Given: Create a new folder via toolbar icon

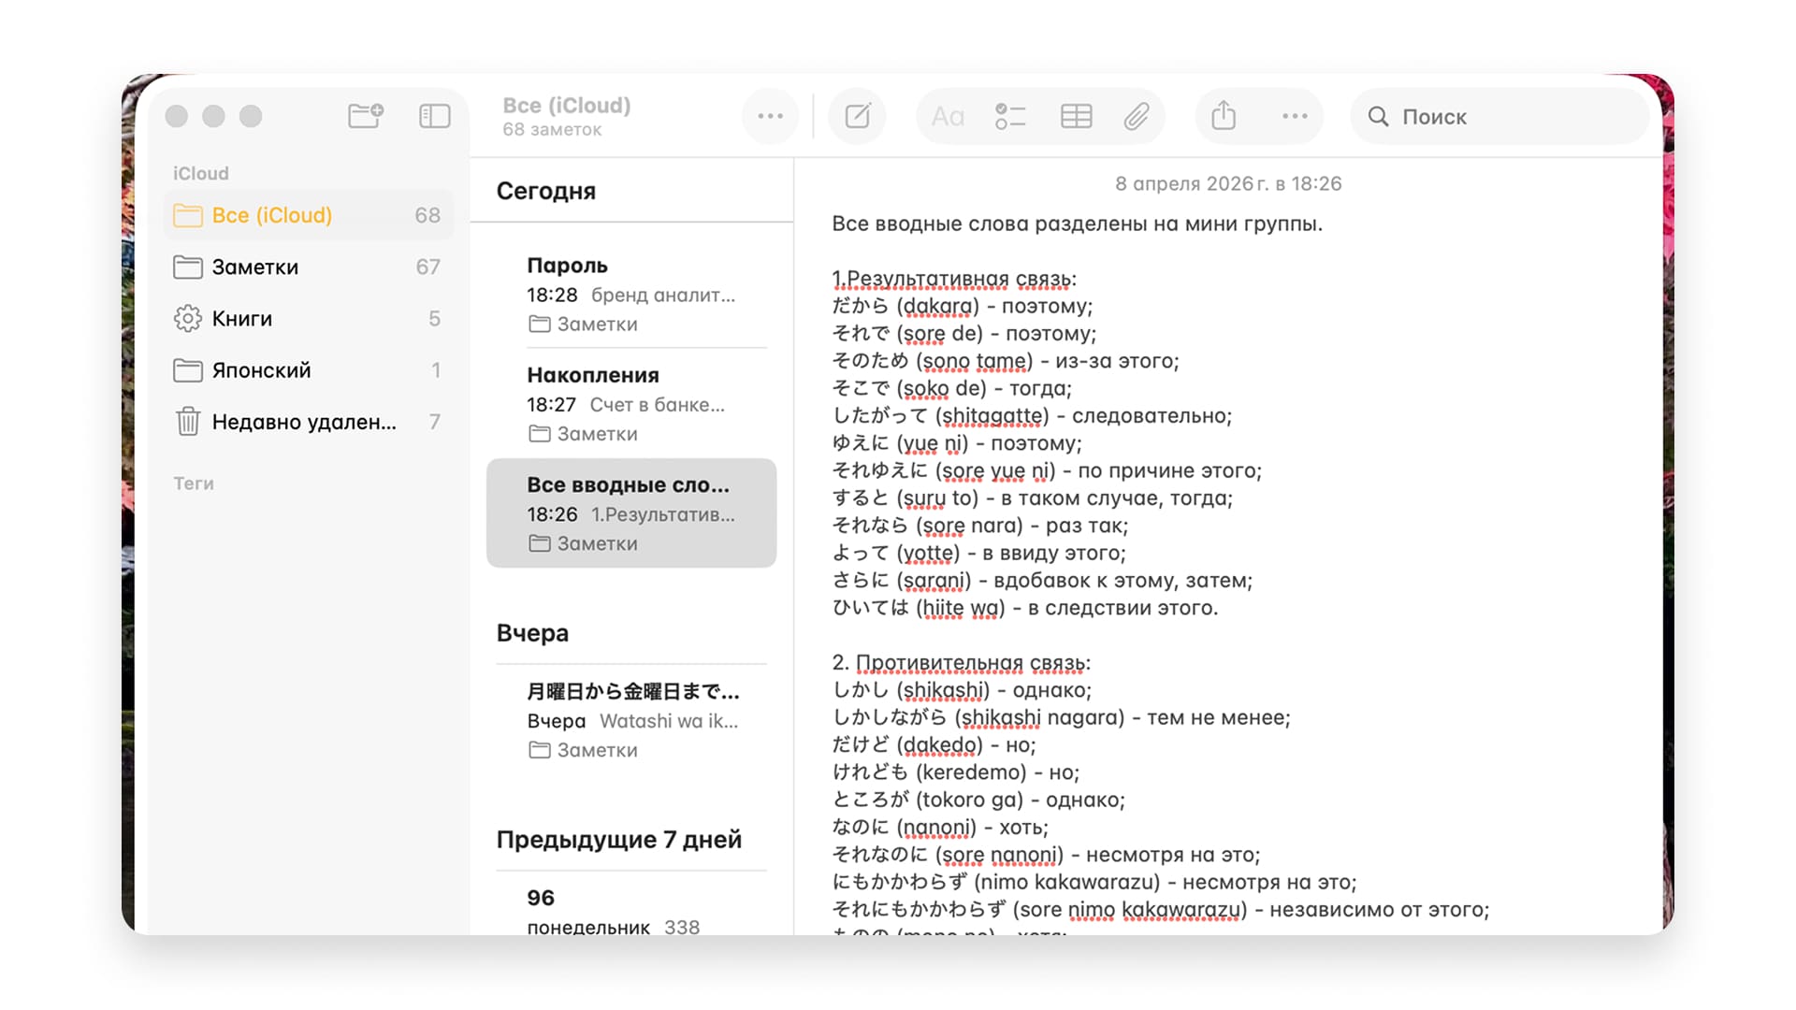Looking at the screenshot, I should [x=365, y=116].
